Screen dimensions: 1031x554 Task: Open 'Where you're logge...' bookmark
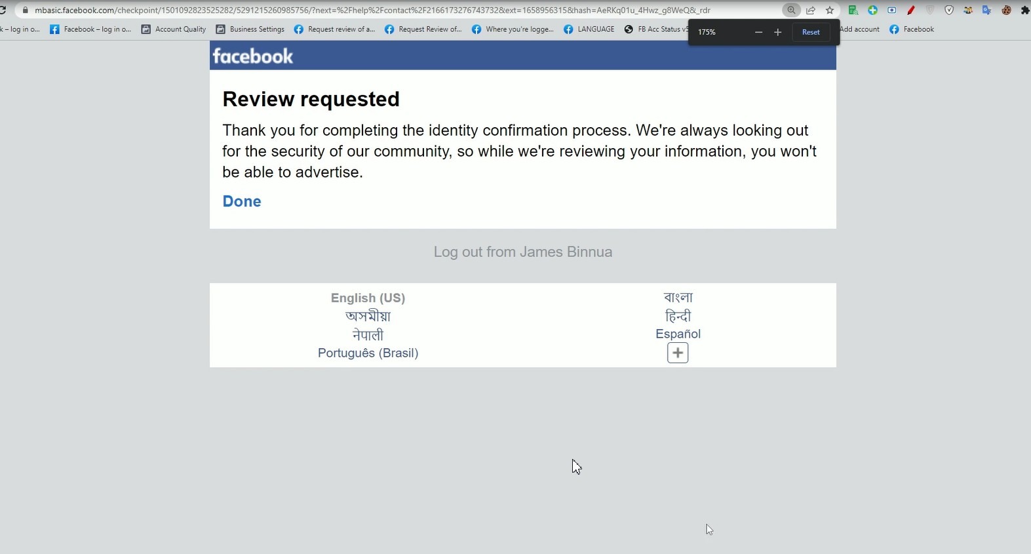[x=513, y=30]
